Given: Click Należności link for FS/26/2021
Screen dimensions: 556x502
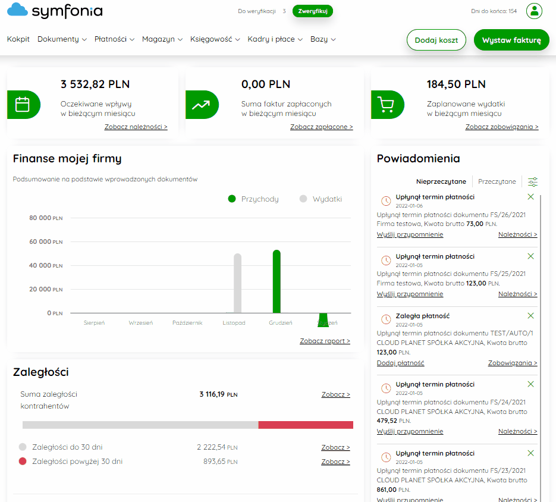Looking at the screenshot, I should click(x=517, y=234).
